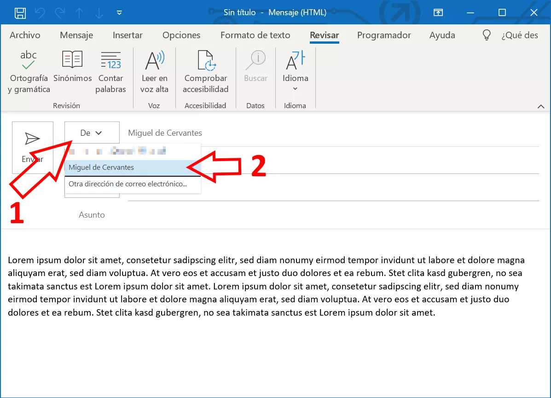Switch to the Programador ribbon tab
Image resolution: width=551 pixels, height=398 pixels.
384,35
